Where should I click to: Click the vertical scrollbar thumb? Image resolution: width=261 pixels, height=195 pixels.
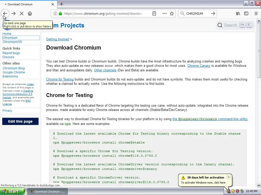[259, 50]
